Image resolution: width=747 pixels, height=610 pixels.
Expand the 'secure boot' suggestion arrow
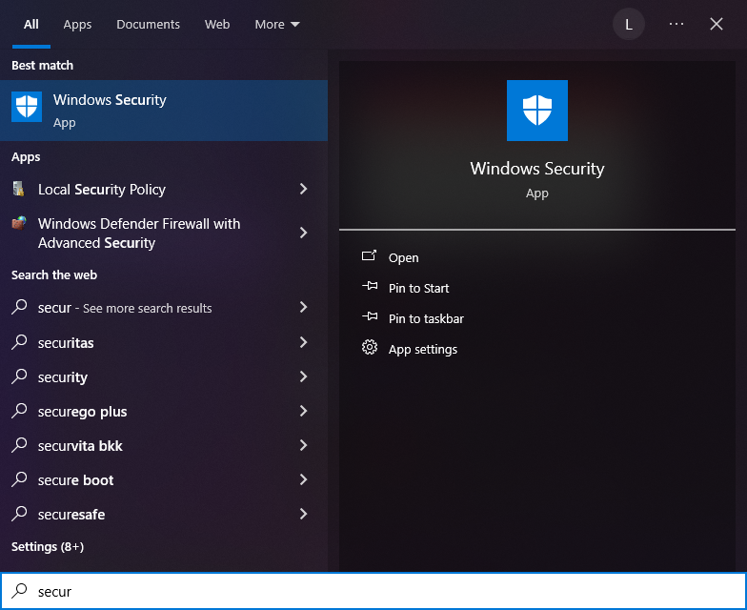click(x=303, y=479)
